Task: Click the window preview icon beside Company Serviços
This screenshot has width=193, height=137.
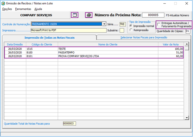Action: pos(75,15)
